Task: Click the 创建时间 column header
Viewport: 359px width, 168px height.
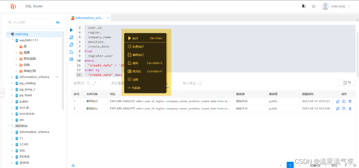Action: 308,94
